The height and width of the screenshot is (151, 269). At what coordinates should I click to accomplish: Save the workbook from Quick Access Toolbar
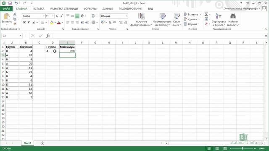pos(10,3)
